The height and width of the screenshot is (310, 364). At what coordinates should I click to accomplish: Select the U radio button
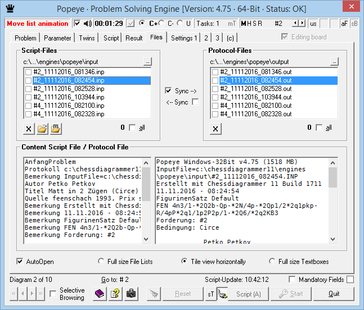179,23
